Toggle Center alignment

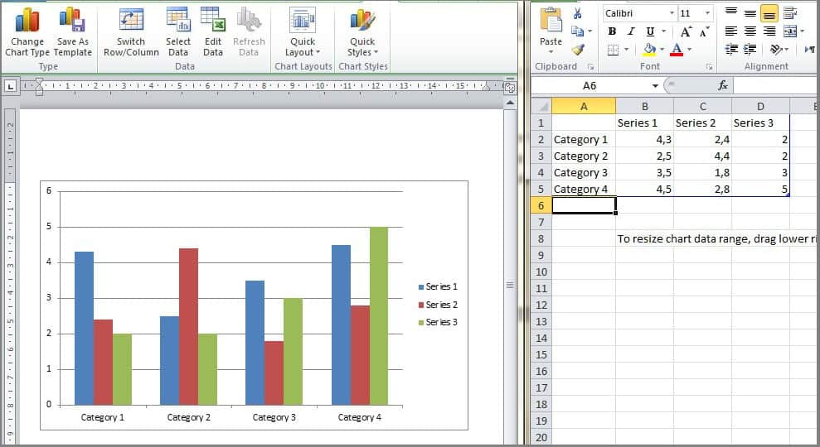(x=750, y=31)
